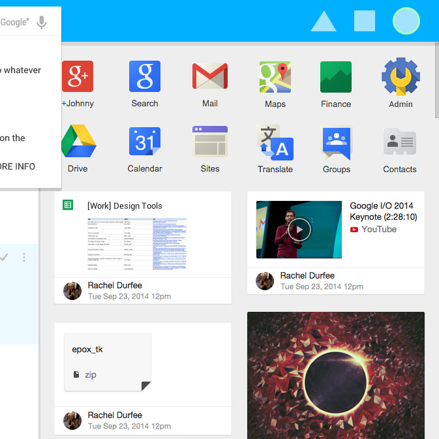Open the Design Tools spreadsheet preview thumbnail

(x=137, y=244)
